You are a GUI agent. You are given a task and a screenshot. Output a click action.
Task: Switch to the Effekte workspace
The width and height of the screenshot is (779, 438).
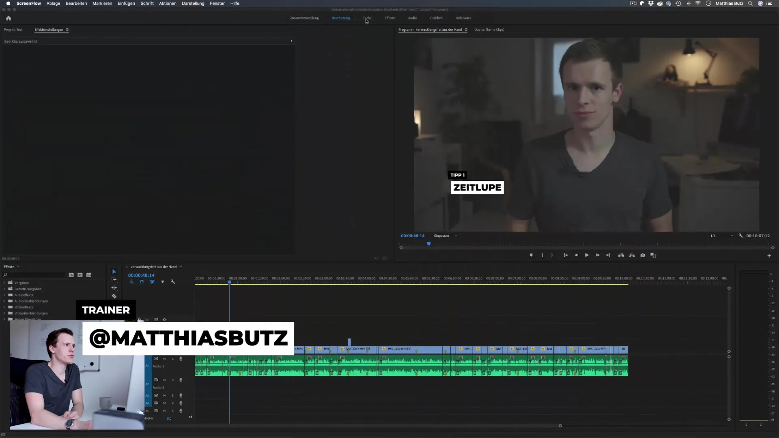389,18
